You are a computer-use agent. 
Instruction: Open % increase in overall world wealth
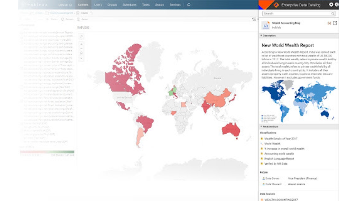(x=284, y=149)
